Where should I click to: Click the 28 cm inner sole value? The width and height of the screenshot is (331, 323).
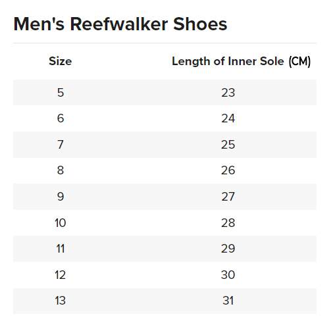[x=228, y=223]
